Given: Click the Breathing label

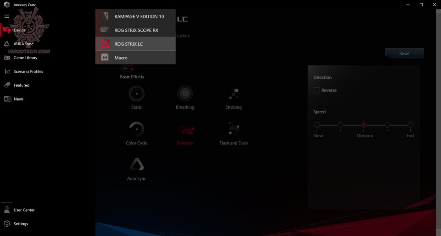Looking at the screenshot, I should point(185,107).
